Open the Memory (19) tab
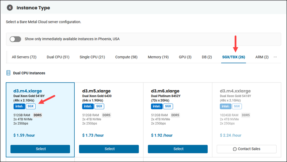Viewport: 287px width, 162px height. point(158,57)
